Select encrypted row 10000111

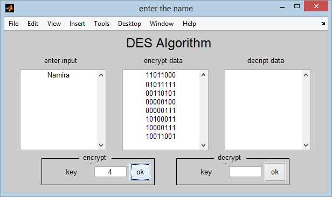coord(161,128)
